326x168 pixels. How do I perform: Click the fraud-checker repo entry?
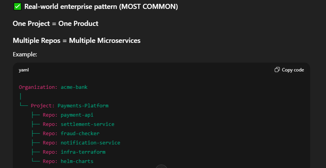(80, 133)
